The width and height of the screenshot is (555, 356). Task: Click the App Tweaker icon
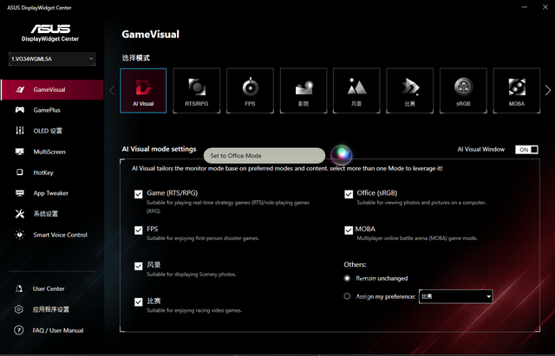(20, 193)
